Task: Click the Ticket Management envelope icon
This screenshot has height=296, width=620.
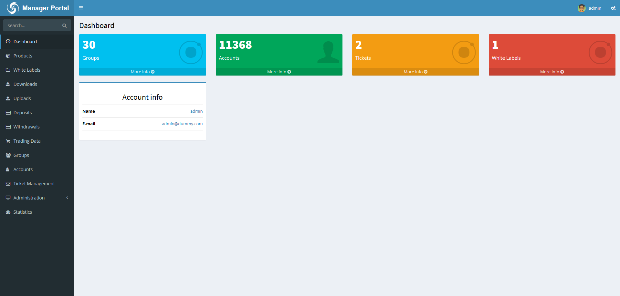Action: pyautogui.click(x=8, y=184)
